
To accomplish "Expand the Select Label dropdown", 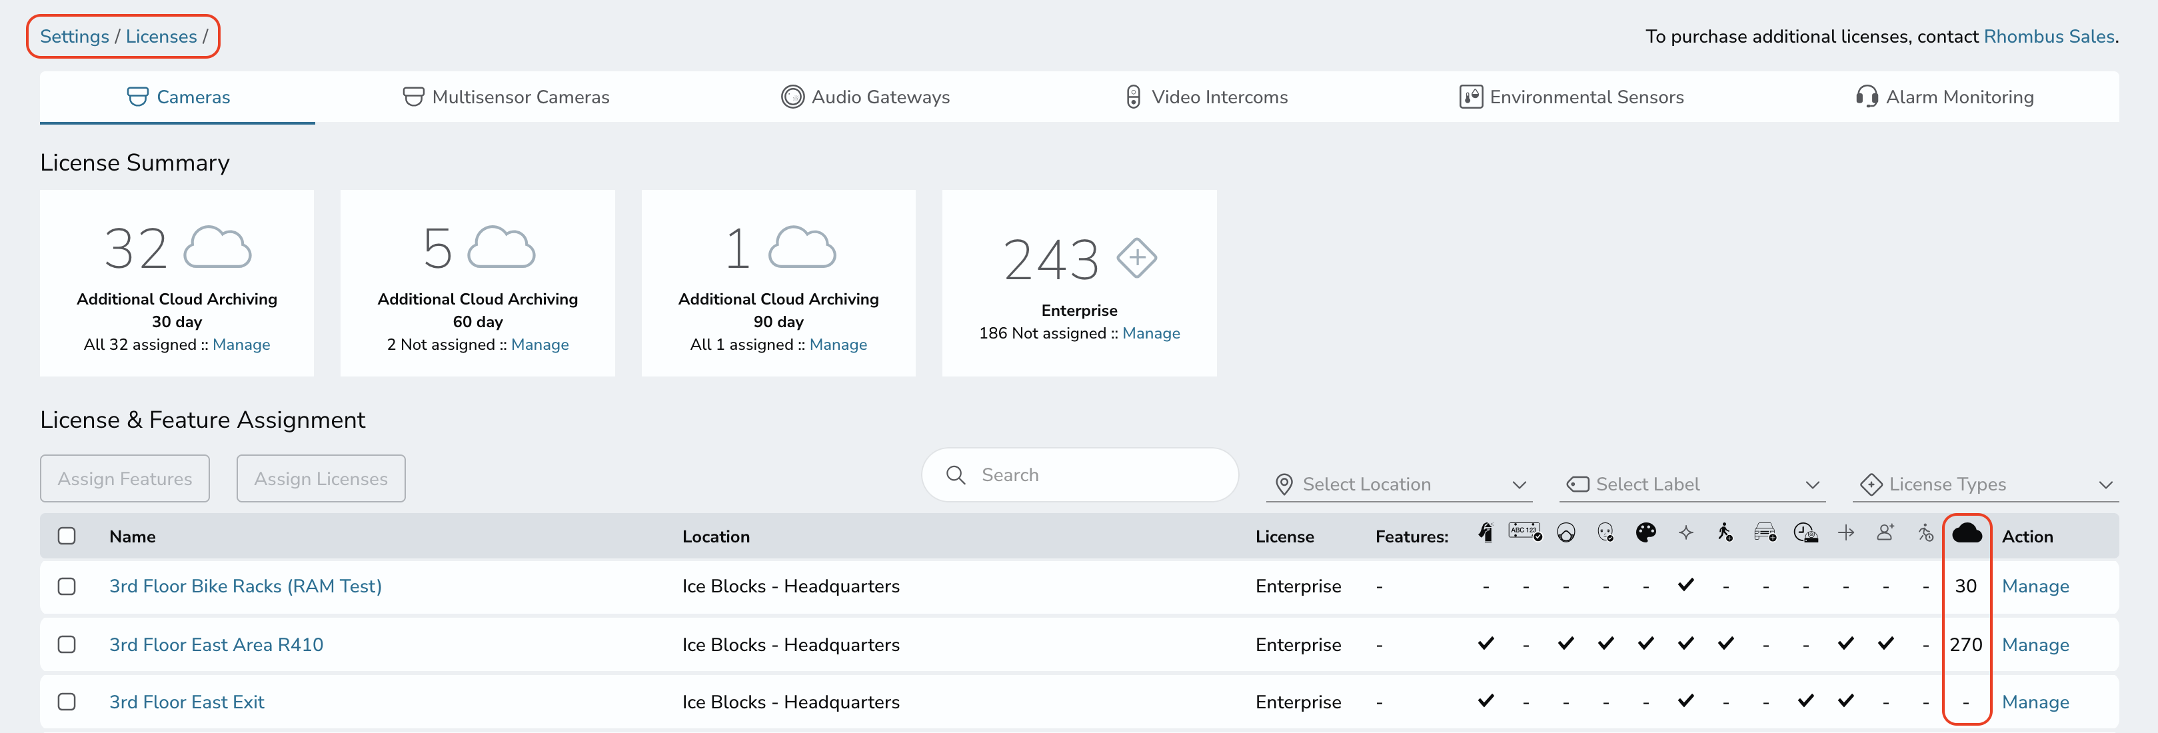I will (x=1692, y=484).
